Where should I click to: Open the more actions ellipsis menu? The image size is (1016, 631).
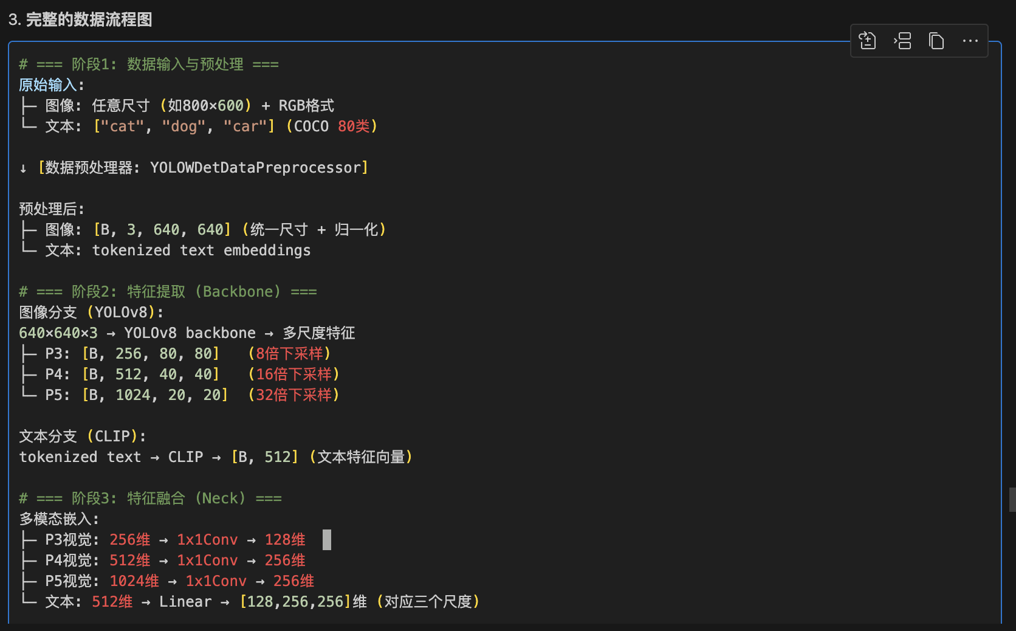tap(970, 41)
